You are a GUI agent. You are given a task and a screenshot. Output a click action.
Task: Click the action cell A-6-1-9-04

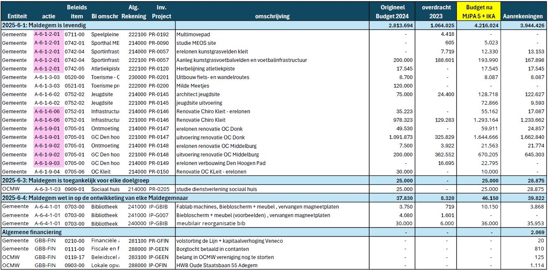[47, 171]
